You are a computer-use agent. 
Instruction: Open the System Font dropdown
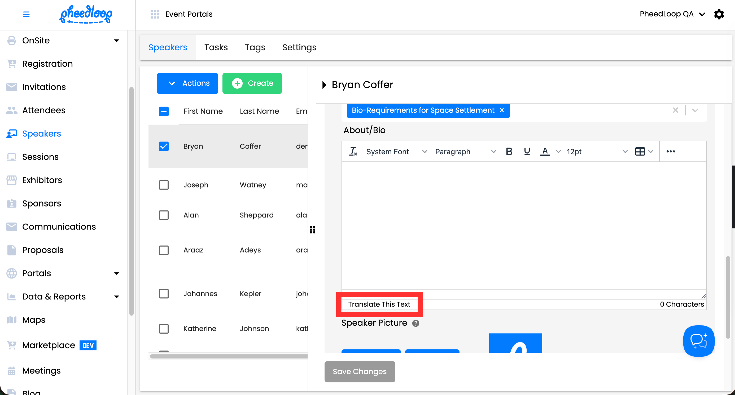tap(396, 152)
